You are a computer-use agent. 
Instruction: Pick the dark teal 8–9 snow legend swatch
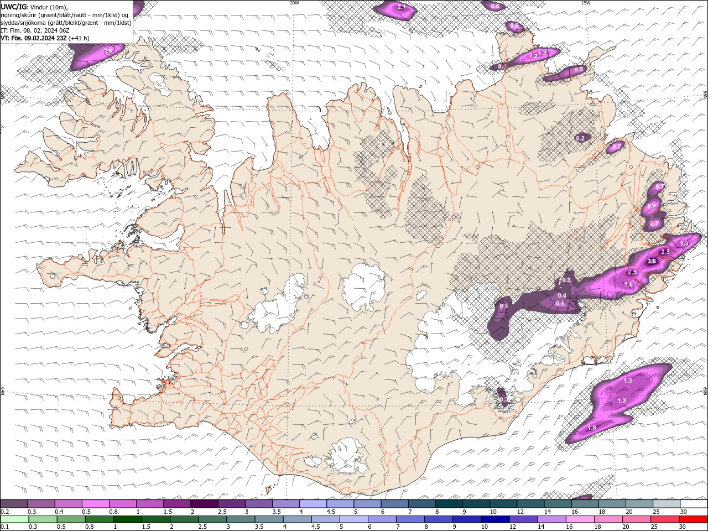[449, 504]
